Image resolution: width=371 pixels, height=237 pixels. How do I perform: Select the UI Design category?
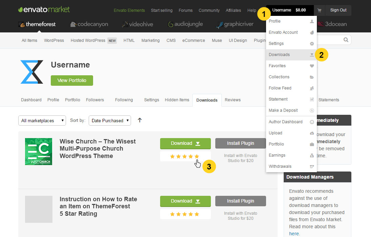point(238,41)
